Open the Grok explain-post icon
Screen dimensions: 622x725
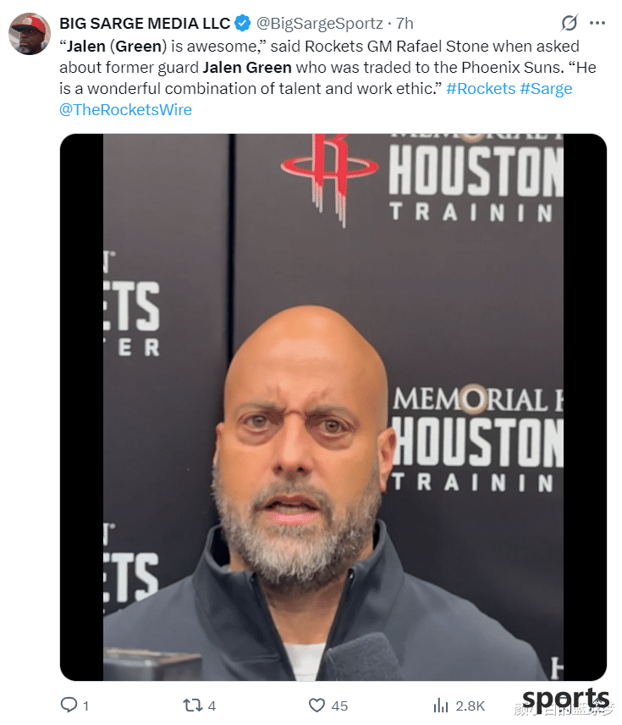(x=570, y=23)
